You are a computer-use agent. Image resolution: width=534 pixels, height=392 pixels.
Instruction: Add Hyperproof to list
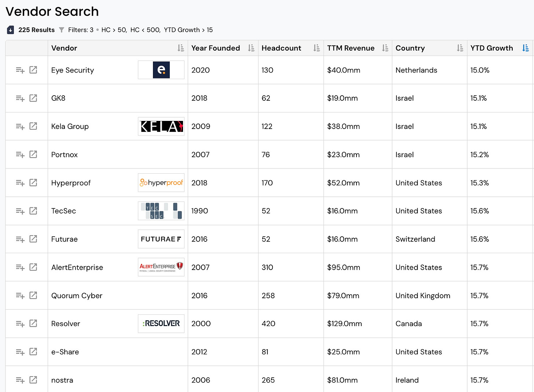coord(20,183)
